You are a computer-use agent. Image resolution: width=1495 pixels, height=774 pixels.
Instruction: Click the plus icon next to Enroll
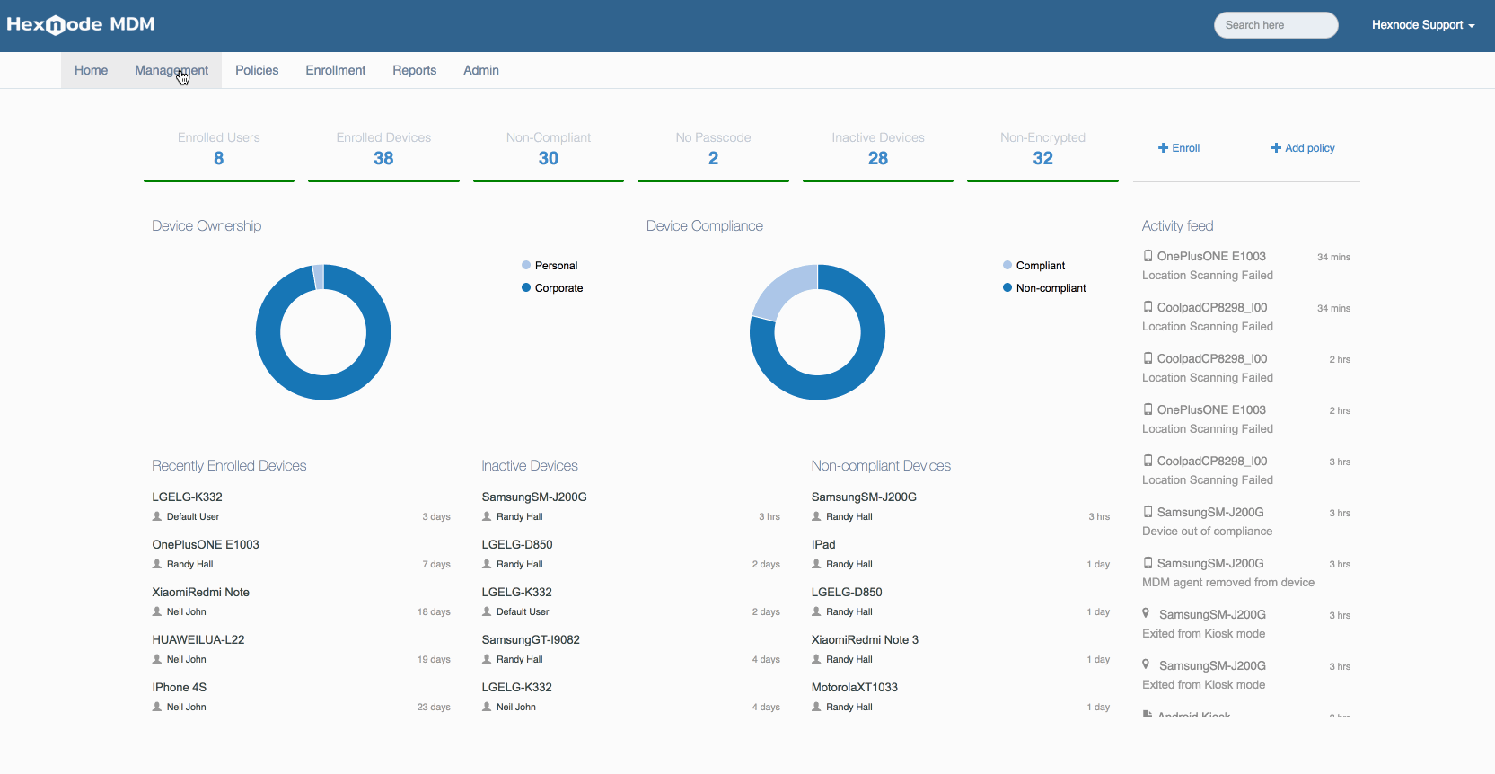coord(1163,148)
